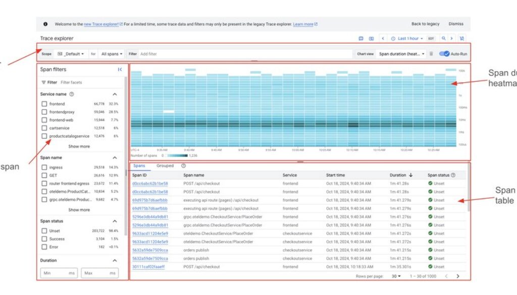Go to previous time range arrow
Screen dimensions: 517x295
coord(383,38)
